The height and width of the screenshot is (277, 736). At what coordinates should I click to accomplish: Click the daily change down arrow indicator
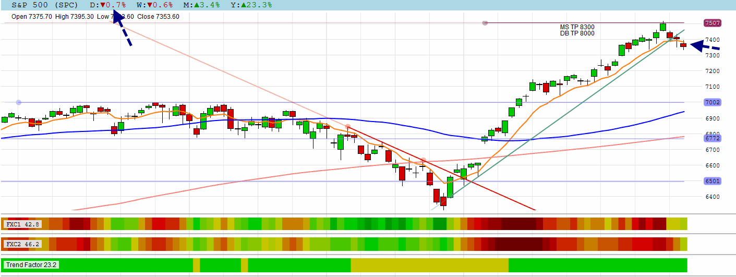(x=103, y=5)
